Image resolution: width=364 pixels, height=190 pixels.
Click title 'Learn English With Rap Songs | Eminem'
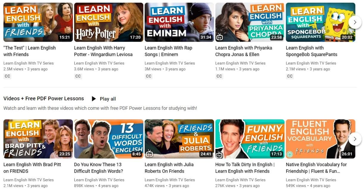[168, 51]
